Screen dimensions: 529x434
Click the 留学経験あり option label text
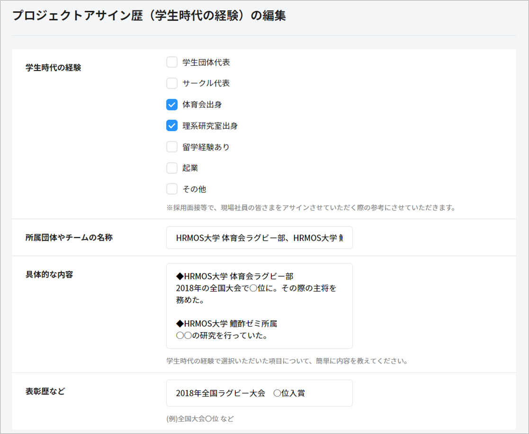[206, 147]
